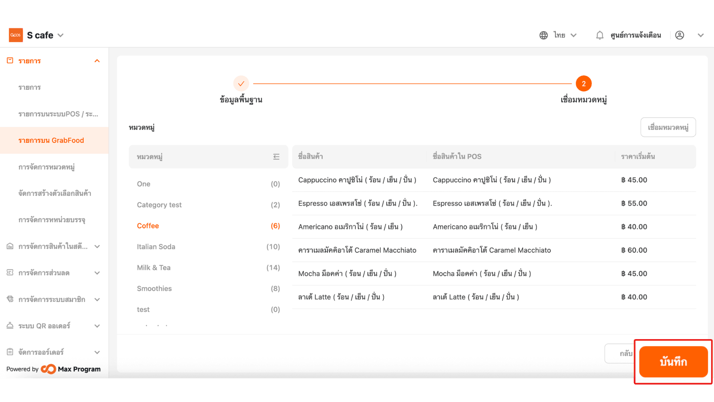Click the Mocha product name cell
This screenshot has width=714, height=402.
point(347,274)
